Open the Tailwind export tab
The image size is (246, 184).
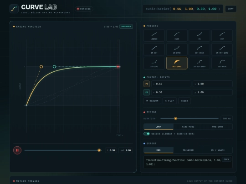[x=188, y=150]
